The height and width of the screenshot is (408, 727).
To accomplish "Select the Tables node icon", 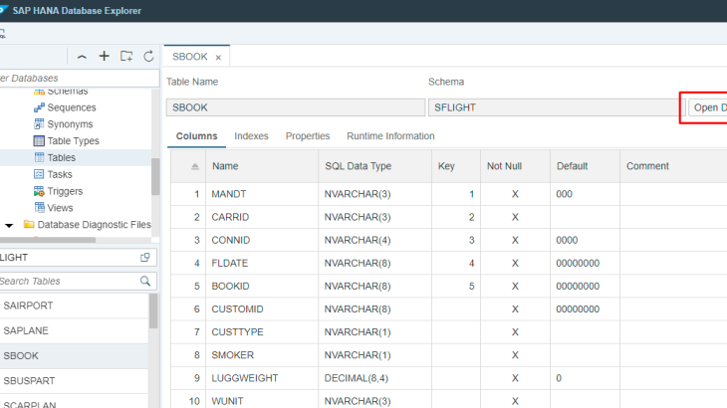I will coord(39,157).
